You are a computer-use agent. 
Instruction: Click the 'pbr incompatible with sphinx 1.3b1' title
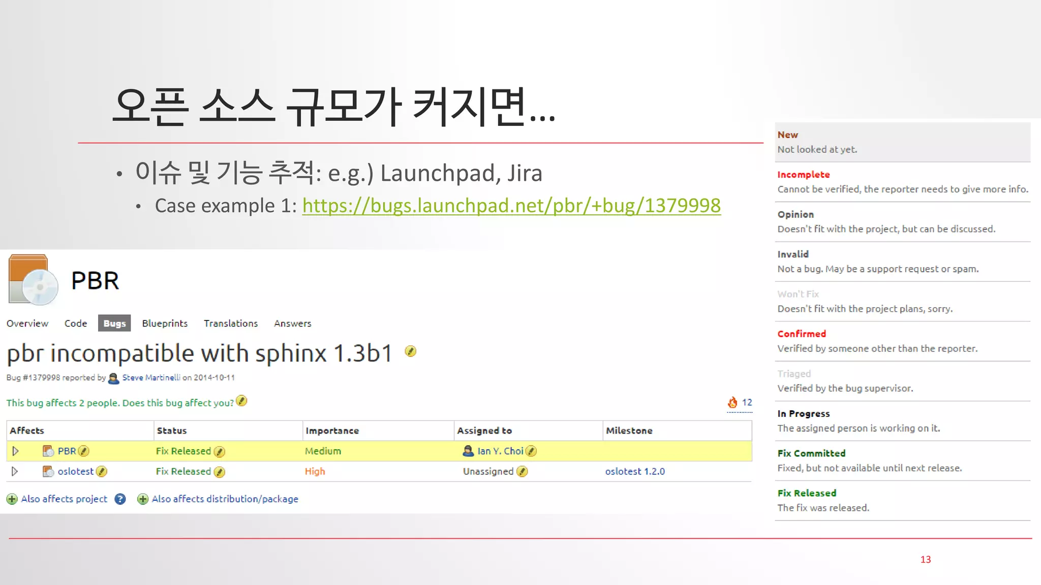tap(200, 353)
